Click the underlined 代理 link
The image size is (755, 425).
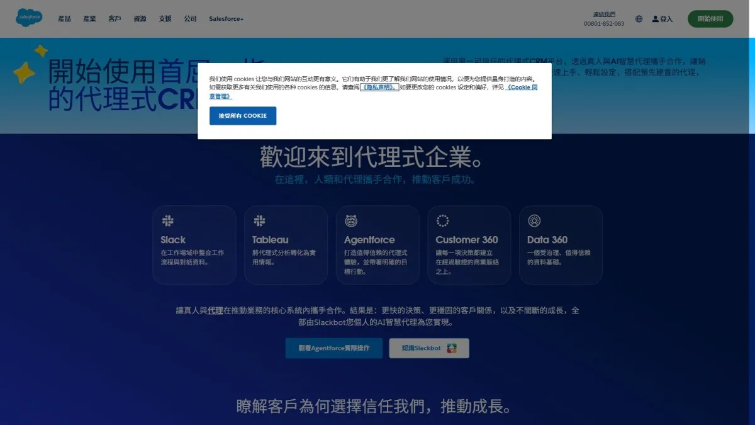click(215, 310)
